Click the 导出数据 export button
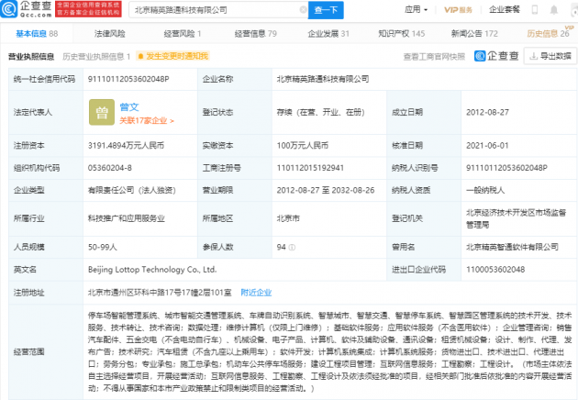This screenshot has width=578, height=400. click(x=550, y=56)
